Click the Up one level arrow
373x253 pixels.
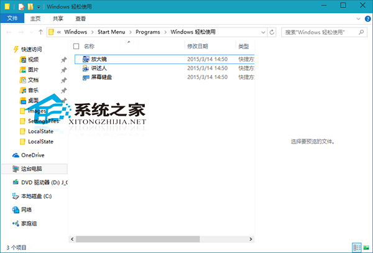point(40,32)
